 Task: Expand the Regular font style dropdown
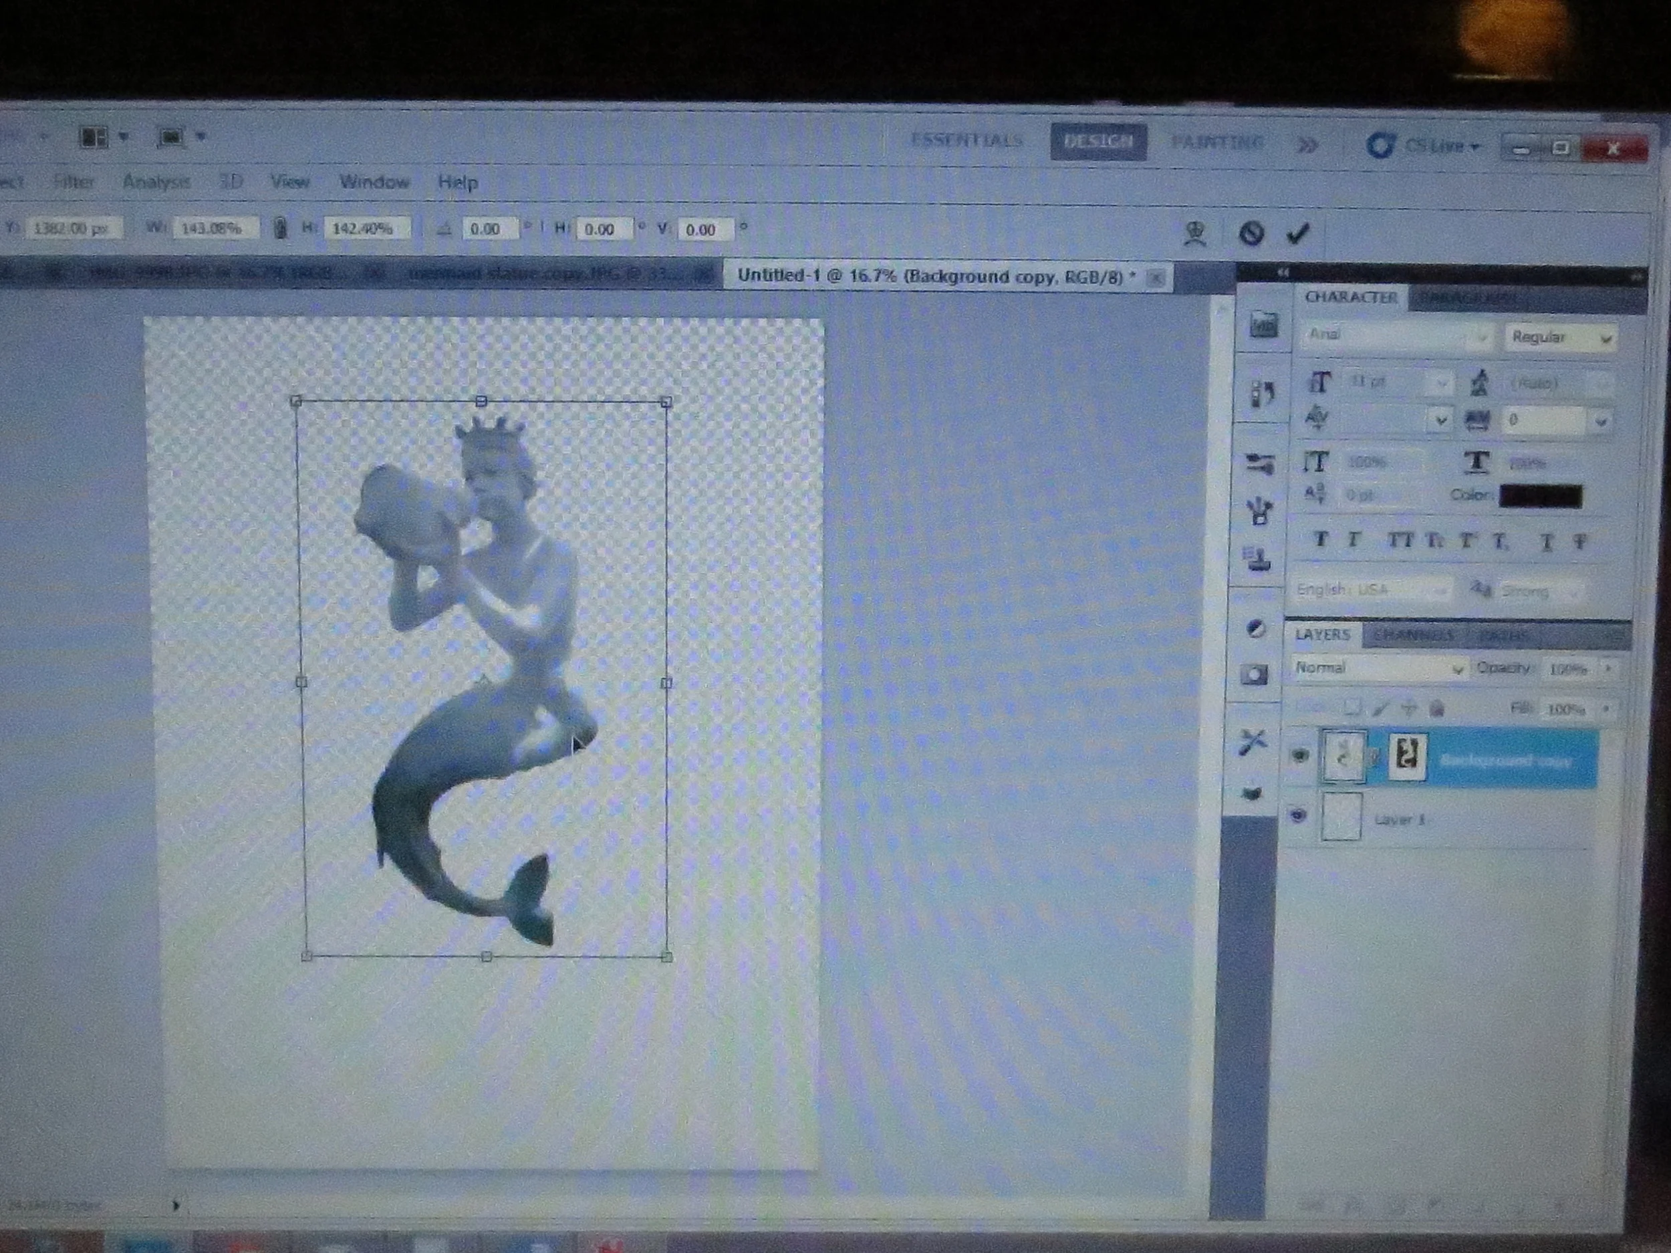(x=1560, y=337)
